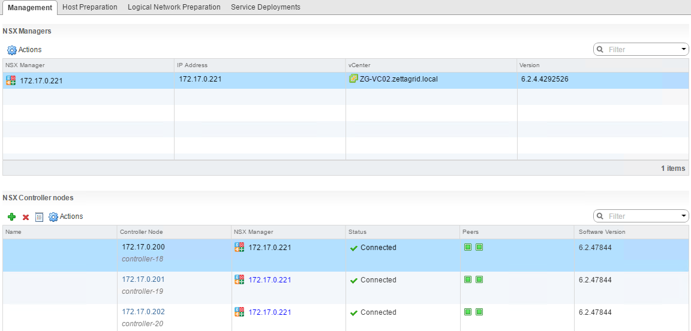Screen dimensions: 691x331
Task: Sort by NSX Manager column in managers table
Action: pyautogui.click(x=88, y=65)
